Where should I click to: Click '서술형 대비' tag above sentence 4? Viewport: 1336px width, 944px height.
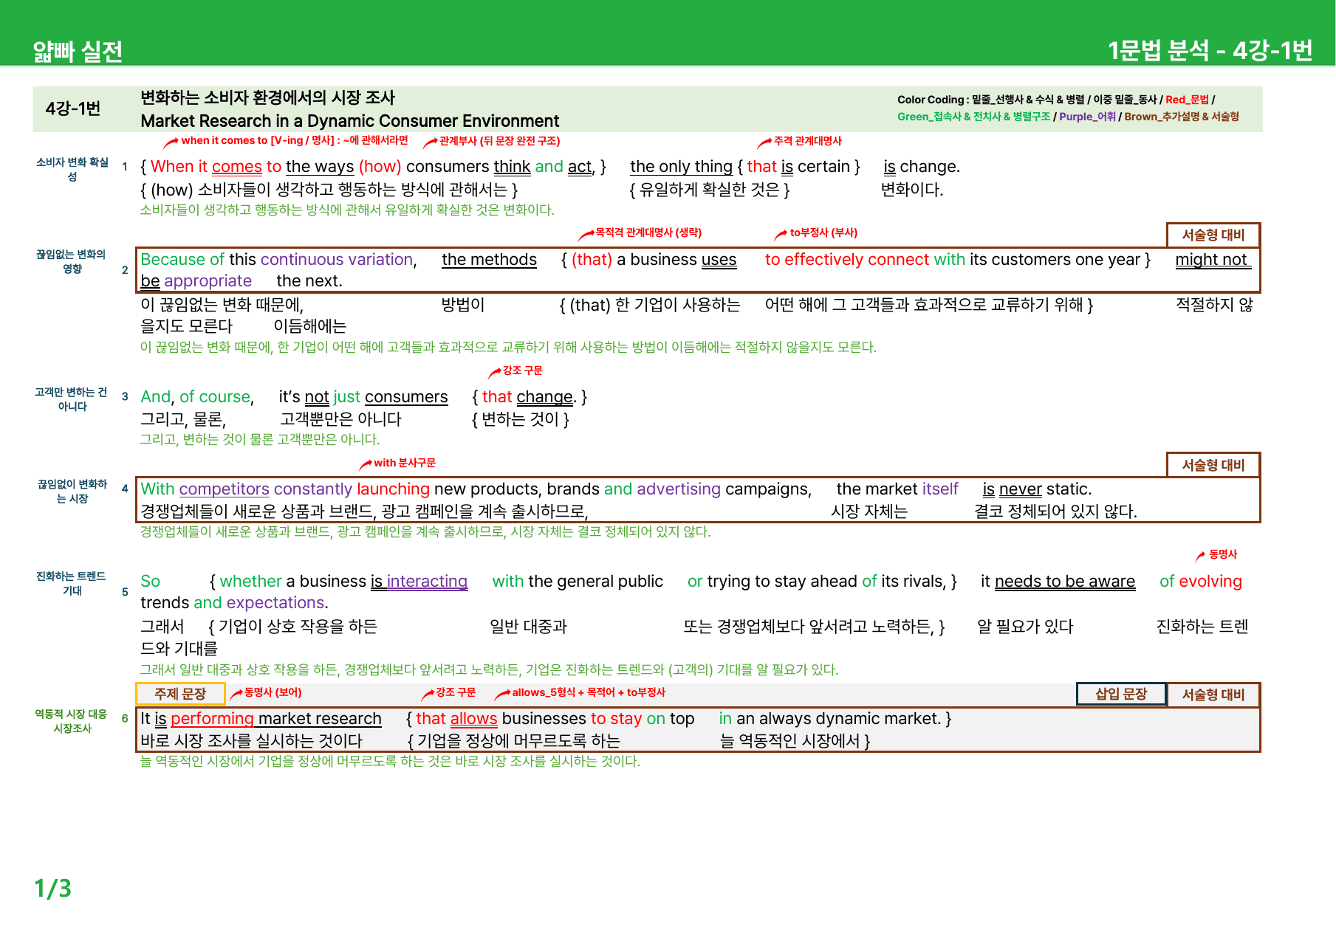pyautogui.click(x=1213, y=465)
